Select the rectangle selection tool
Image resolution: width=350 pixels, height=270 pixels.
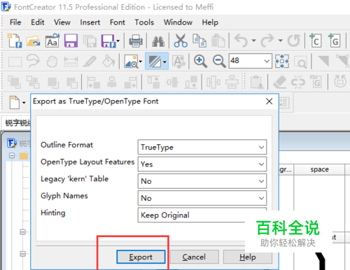click(15, 62)
